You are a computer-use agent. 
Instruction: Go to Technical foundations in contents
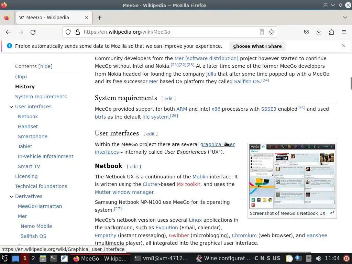coord(41,186)
